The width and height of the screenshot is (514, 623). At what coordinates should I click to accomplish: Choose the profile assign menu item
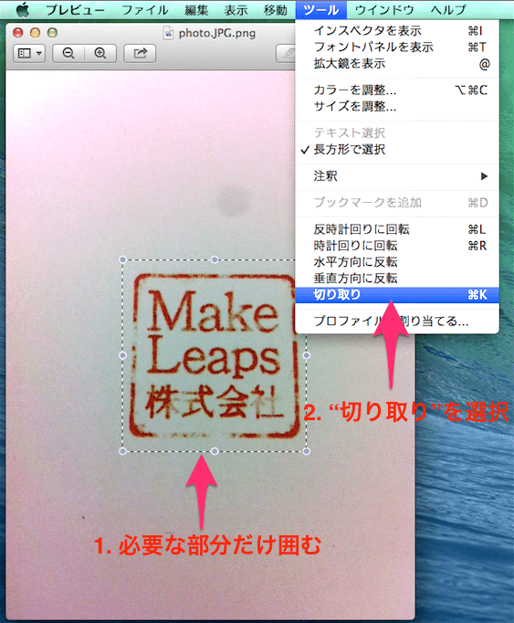[x=397, y=321]
